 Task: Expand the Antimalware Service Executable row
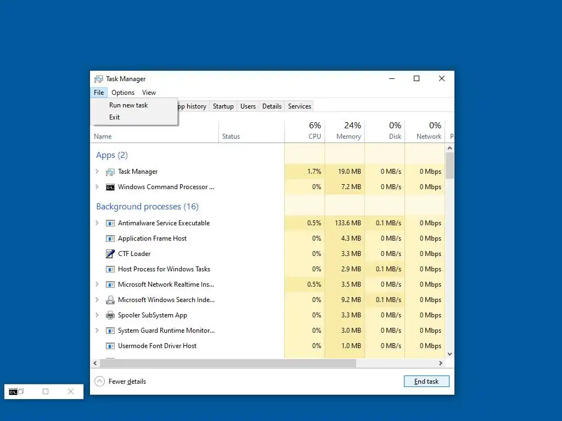pyautogui.click(x=97, y=223)
